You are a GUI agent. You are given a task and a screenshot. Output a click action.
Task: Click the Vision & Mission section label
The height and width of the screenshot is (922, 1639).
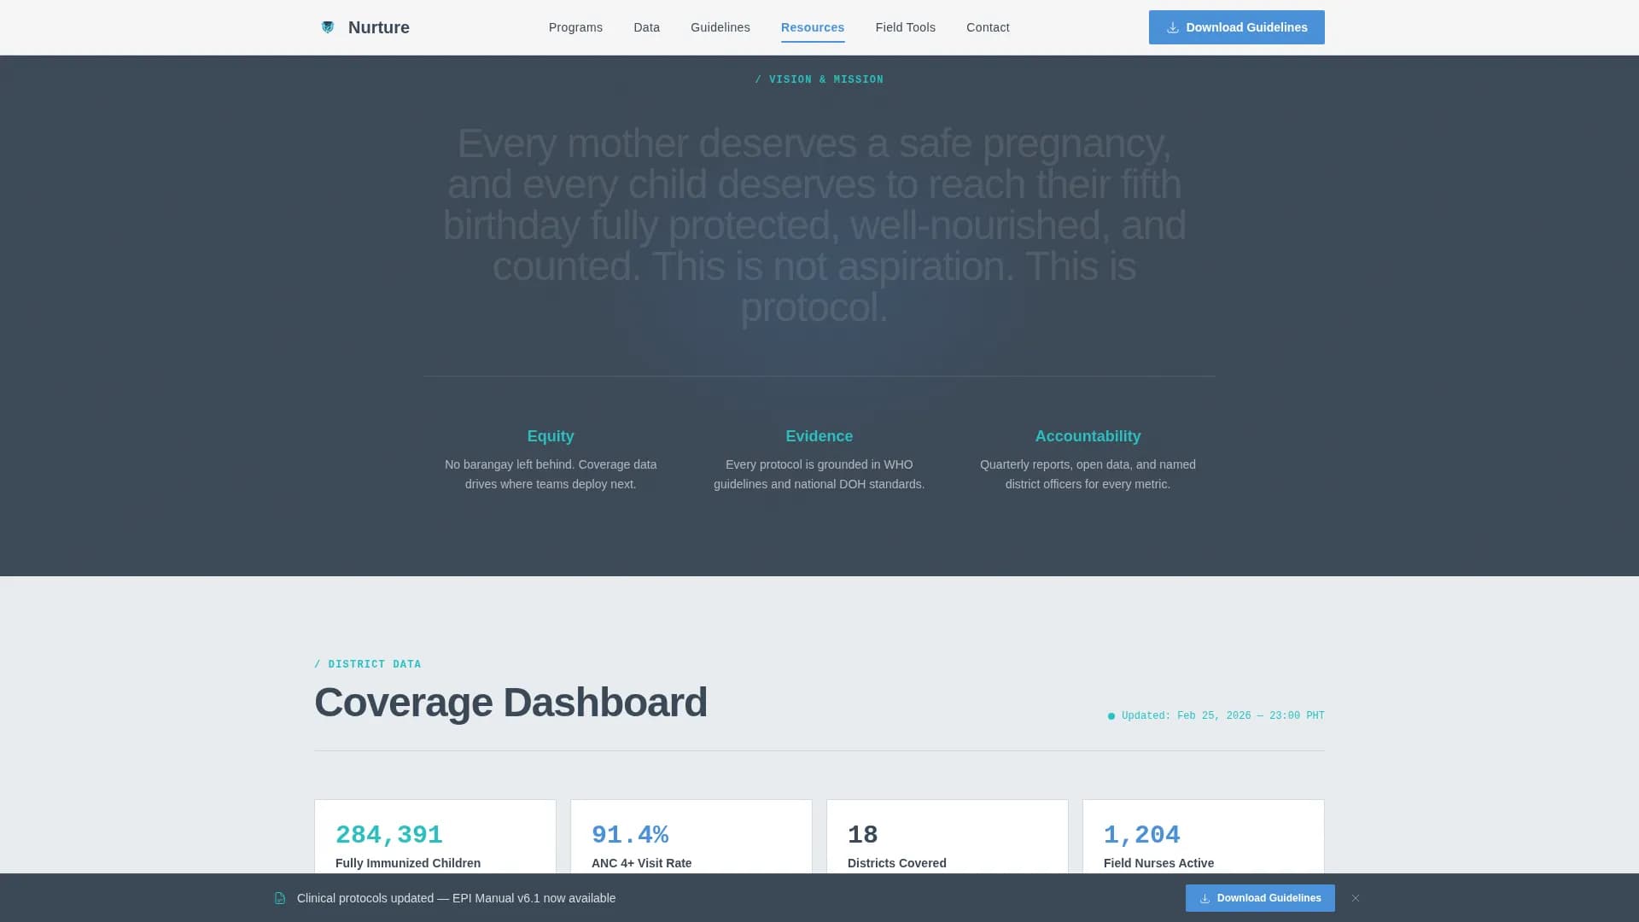(819, 79)
